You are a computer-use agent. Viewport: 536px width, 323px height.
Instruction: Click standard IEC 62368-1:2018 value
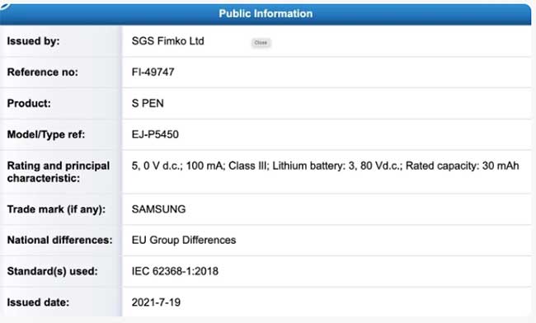[x=175, y=271]
